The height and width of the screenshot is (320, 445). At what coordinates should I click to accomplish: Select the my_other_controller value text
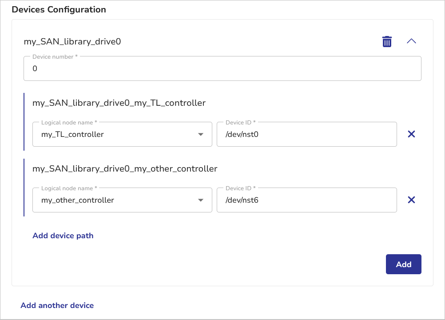pyautogui.click(x=78, y=200)
